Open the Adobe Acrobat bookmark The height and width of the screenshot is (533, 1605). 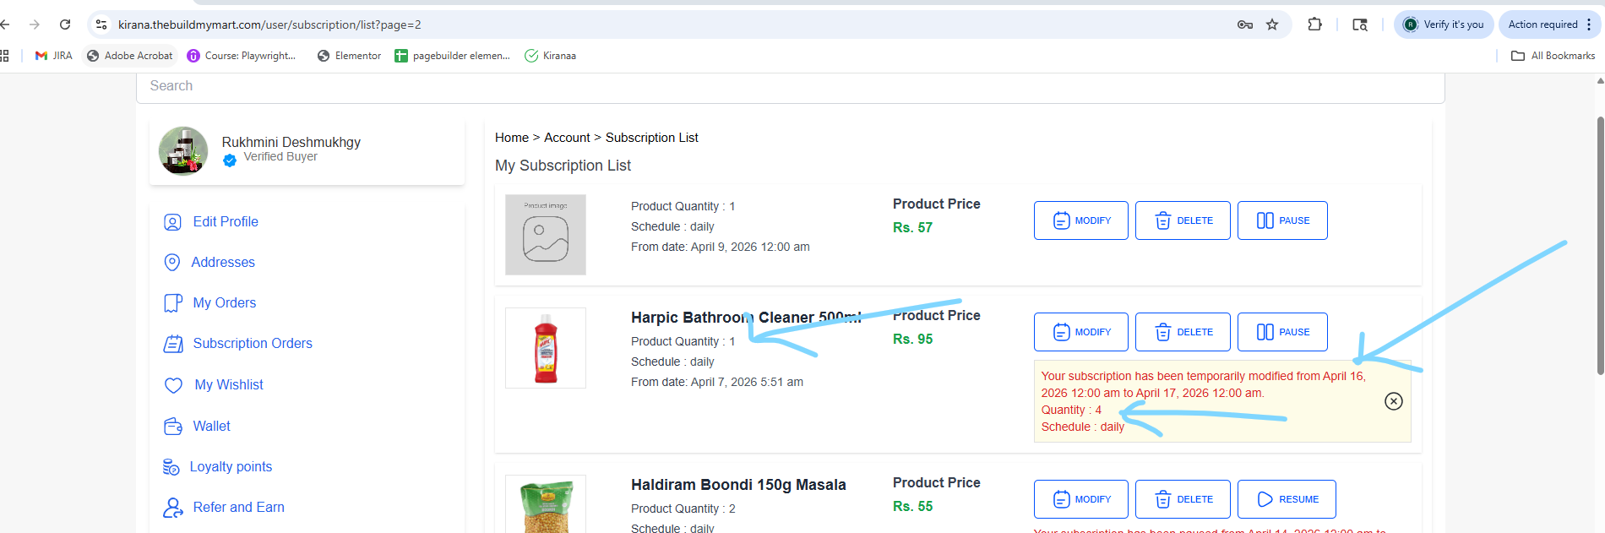click(x=129, y=56)
